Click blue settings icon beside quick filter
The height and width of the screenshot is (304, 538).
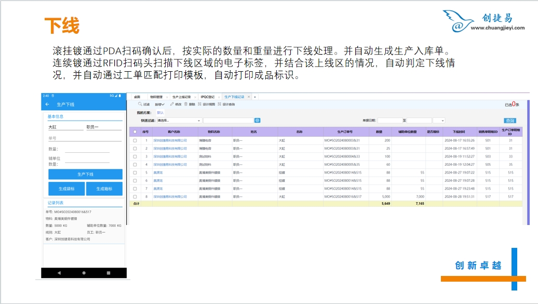coord(257,121)
